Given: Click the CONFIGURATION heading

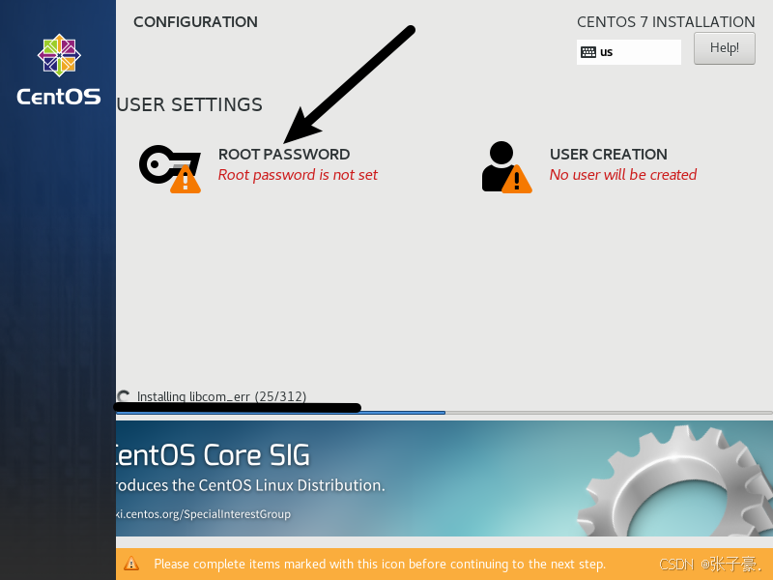Looking at the screenshot, I should pos(195,21).
